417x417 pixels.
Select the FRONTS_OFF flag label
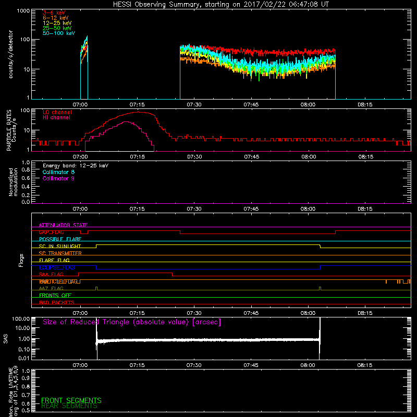[55, 296]
